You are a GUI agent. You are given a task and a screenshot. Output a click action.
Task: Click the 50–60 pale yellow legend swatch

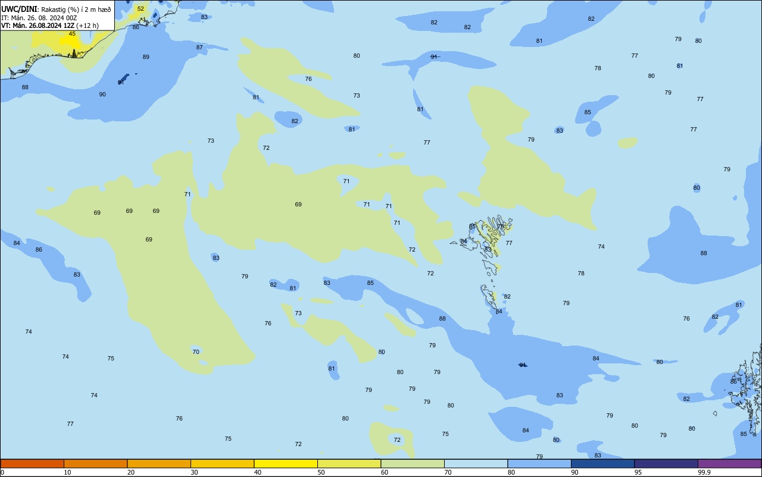point(349,463)
